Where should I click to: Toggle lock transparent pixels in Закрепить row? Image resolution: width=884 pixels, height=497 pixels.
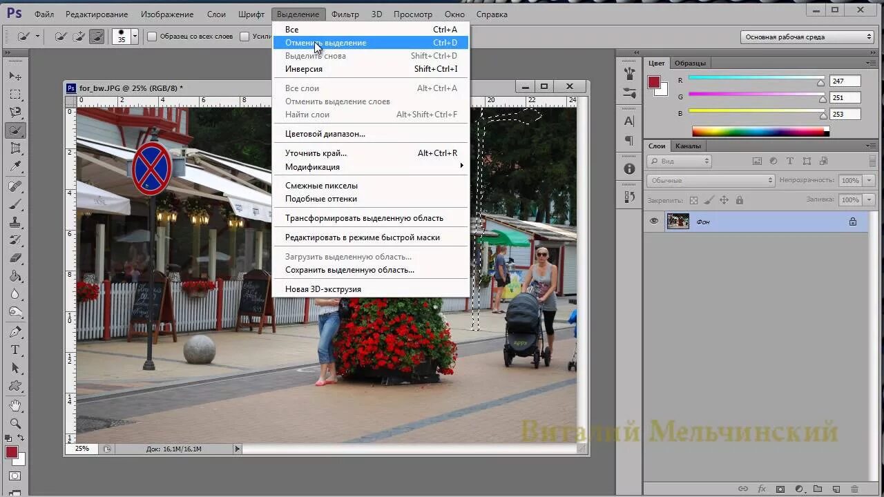[694, 200]
